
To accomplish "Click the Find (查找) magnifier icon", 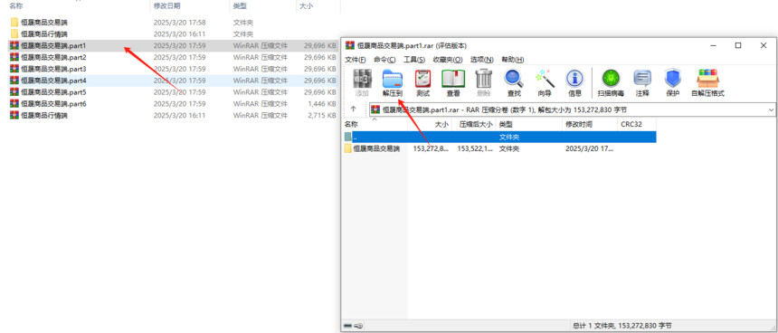I will coord(514,79).
